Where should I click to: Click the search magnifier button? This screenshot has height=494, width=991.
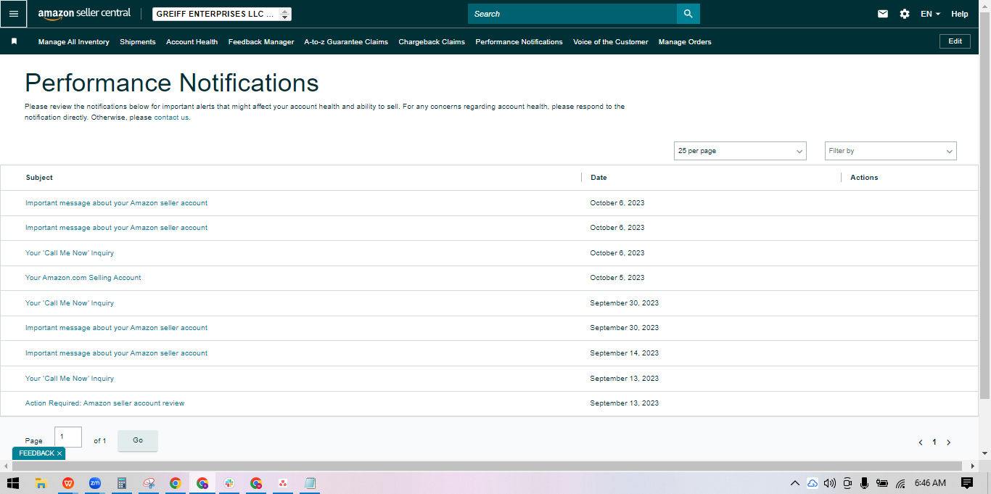(x=688, y=14)
